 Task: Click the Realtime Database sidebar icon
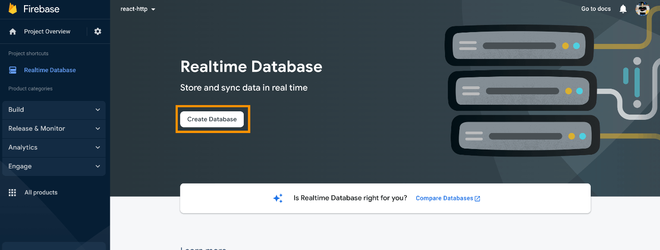[13, 70]
